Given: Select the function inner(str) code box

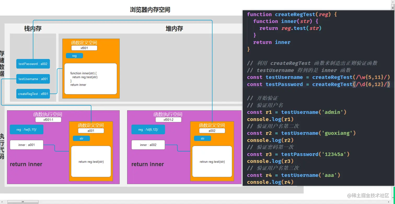Looking at the screenshot, I should click(91, 79).
